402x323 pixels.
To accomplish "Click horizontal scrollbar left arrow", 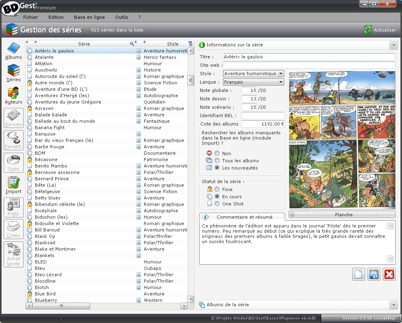I will (x=29, y=306).
